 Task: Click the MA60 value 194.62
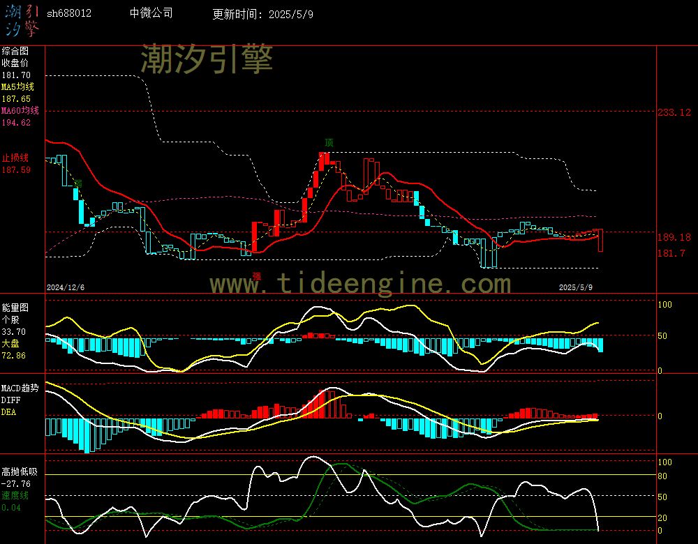tap(16, 122)
